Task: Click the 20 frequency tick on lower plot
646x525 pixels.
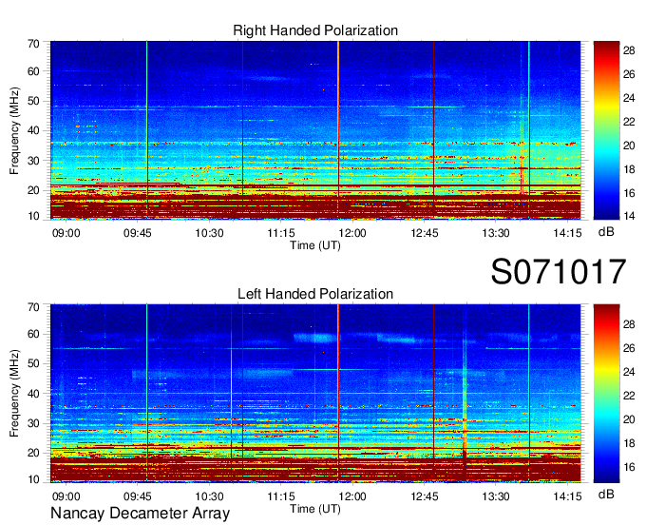Action: (33, 453)
